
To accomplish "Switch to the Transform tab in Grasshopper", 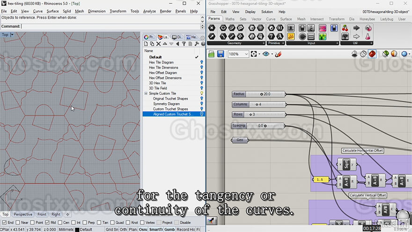I will [x=337, y=19].
